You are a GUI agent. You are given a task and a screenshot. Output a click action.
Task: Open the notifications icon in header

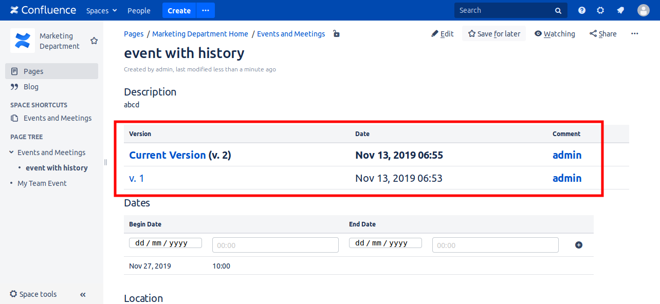tap(620, 10)
